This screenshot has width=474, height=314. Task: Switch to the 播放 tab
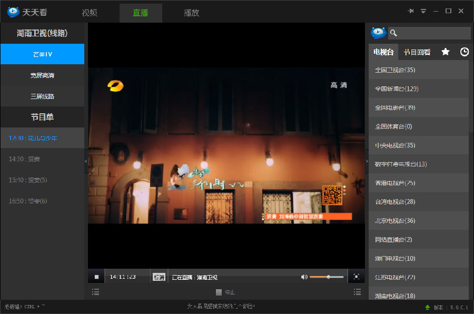pos(191,13)
